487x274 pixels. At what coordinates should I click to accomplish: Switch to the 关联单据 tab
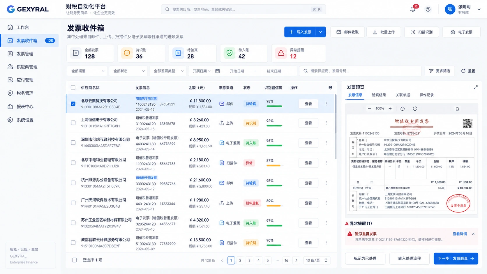403,95
